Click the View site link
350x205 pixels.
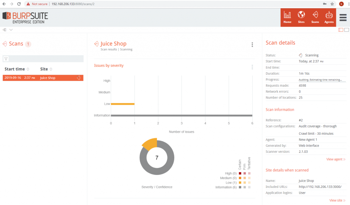(337, 201)
